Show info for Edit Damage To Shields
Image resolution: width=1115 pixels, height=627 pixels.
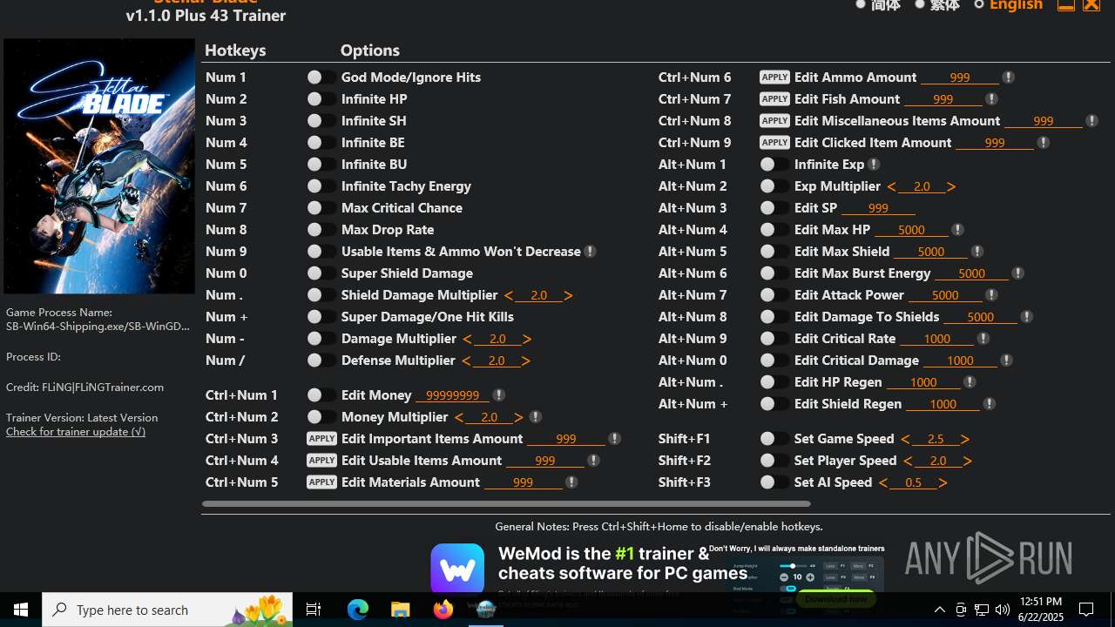click(1026, 317)
